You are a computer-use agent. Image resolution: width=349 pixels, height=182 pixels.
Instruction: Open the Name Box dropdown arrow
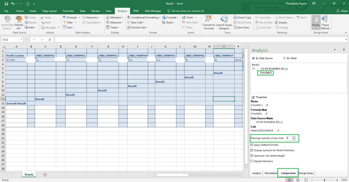point(21,40)
